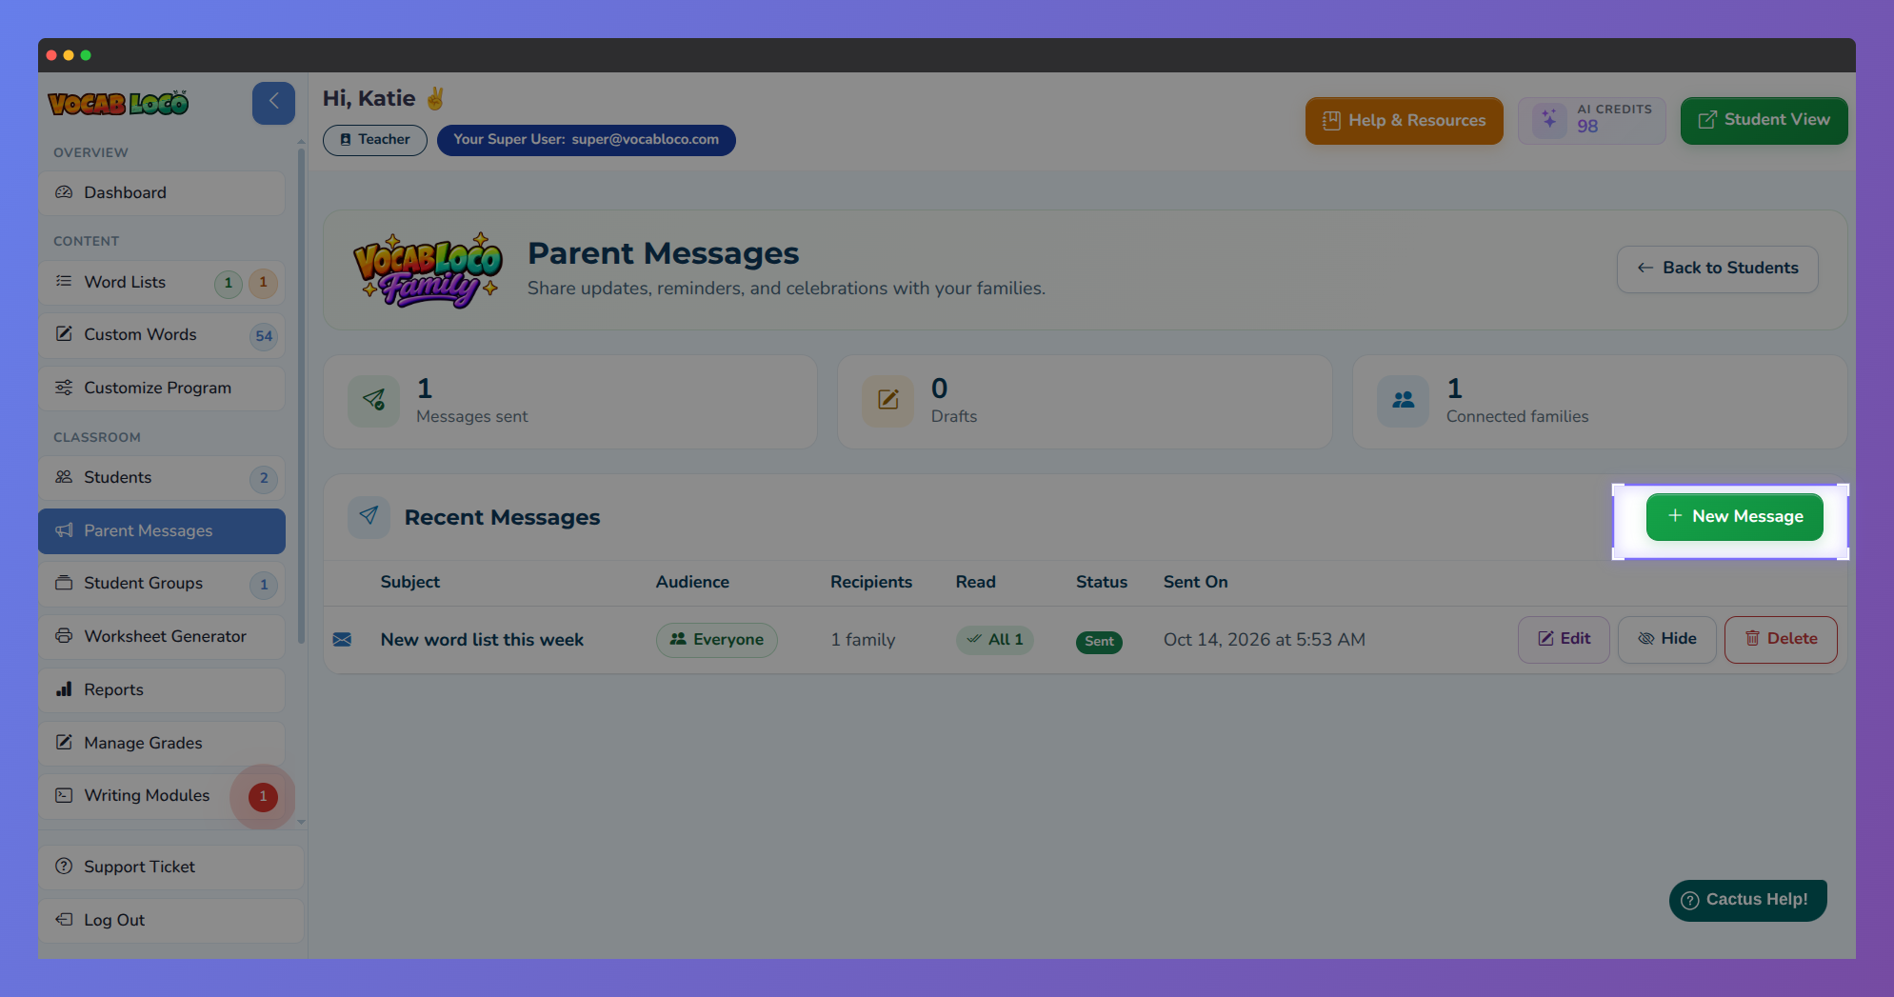Select Parent Messages in sidebar
The image size is (1894, 997).
tap(162, 531)
